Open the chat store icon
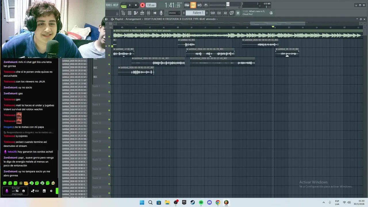This screenshot has width=368, height=207. coord(44,191)
